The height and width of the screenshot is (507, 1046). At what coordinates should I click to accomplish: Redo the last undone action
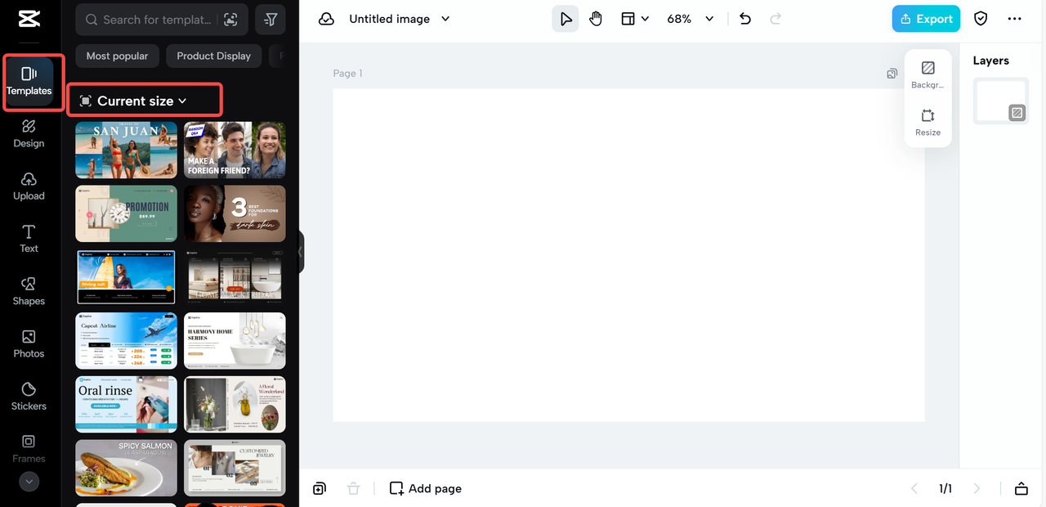(776, 19)
